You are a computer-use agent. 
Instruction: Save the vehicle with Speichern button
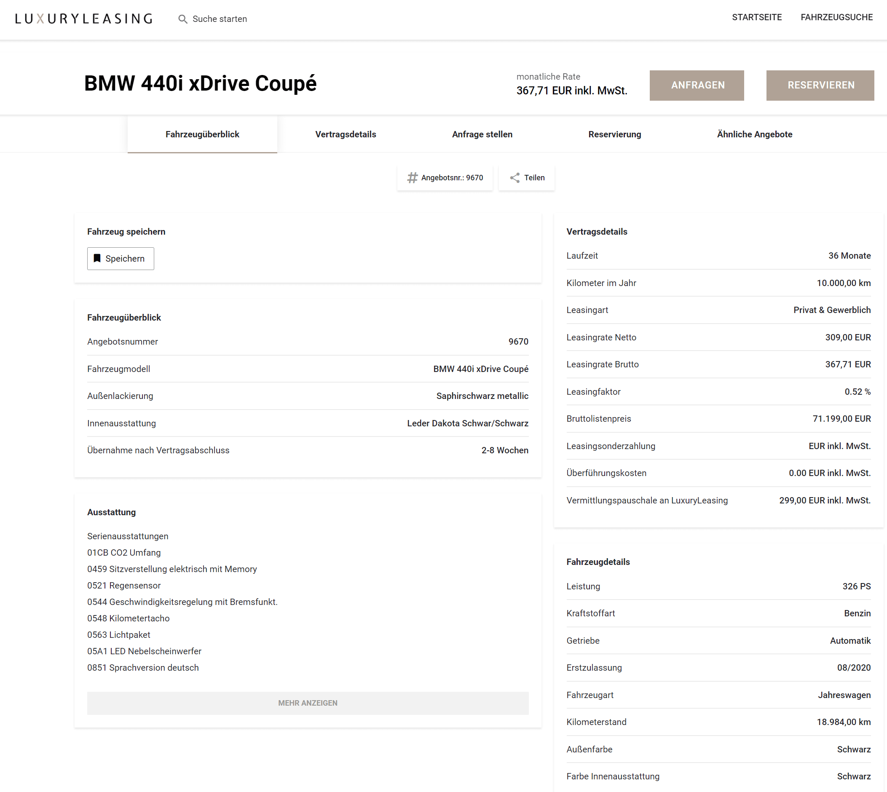[x=121, y=259]
